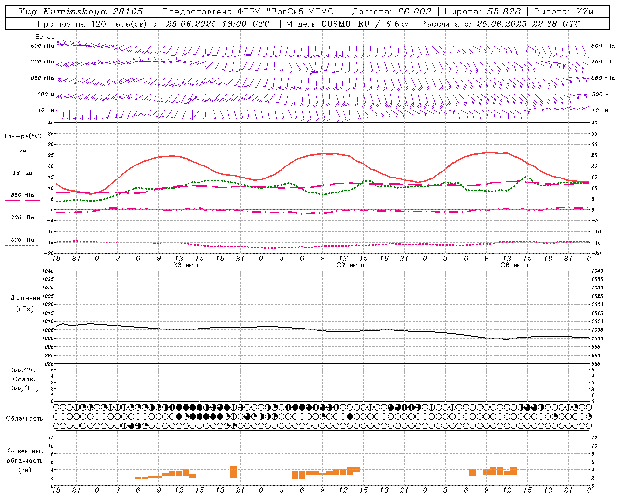Click the (мм/1ч.) precipitation unit label
The image size is (617, 494).
pos(25,388)
